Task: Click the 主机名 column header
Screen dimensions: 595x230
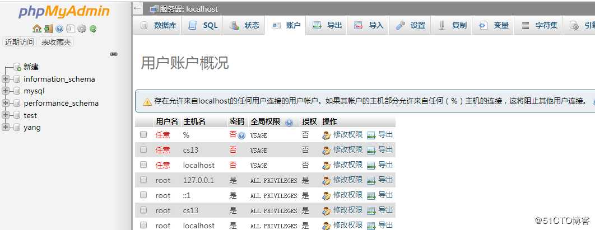Action: pyautogui.click(x=194, y=121)
